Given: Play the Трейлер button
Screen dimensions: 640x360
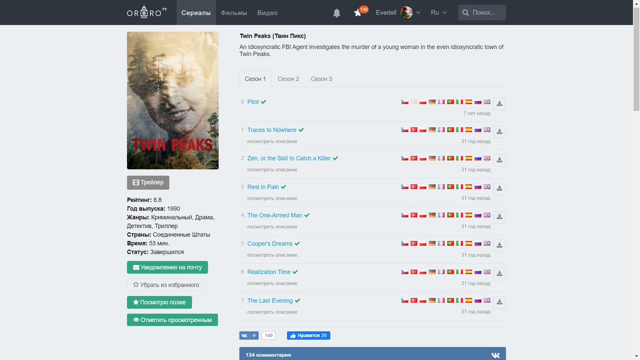Looking at the screenshot, I should pos(148,182).
